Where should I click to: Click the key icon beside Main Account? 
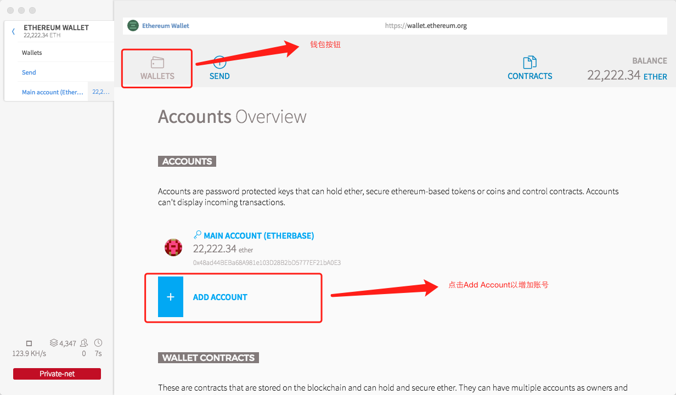198,235
